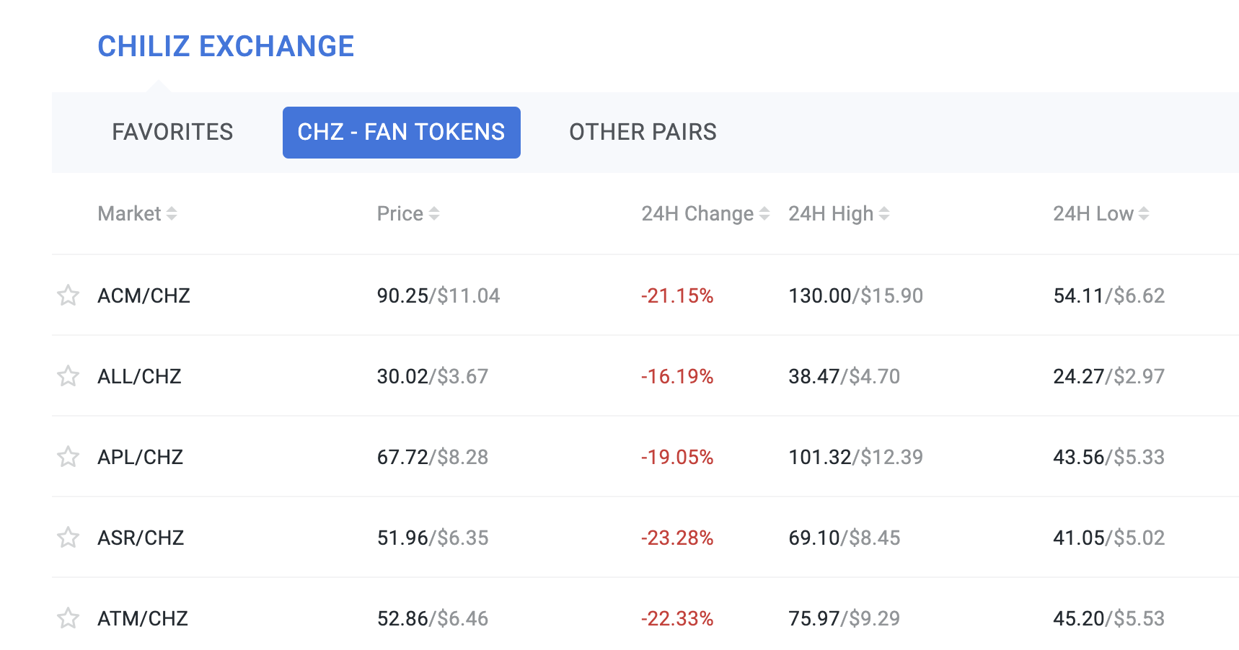1239x650 pixels.
Task: Click the star icon beside ATM/CHZ
Action: 69,618
